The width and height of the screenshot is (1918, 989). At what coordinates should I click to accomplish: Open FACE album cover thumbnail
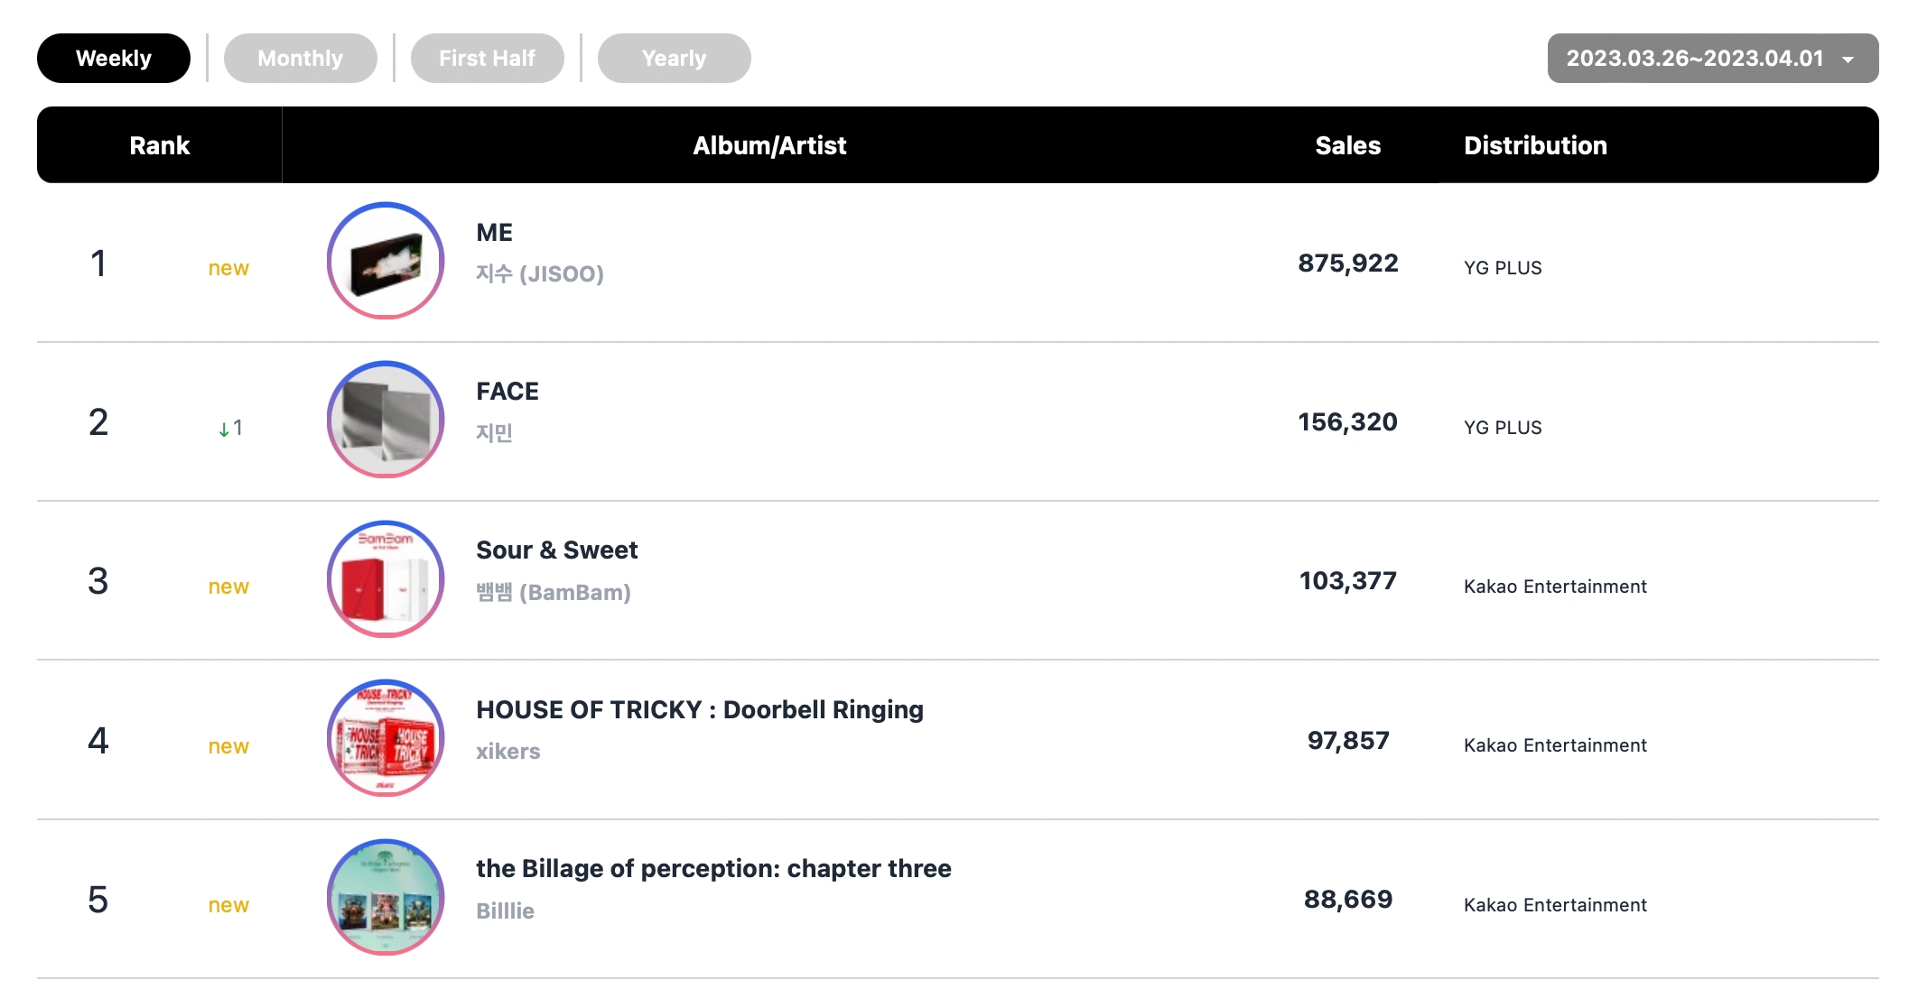point(386,420)
